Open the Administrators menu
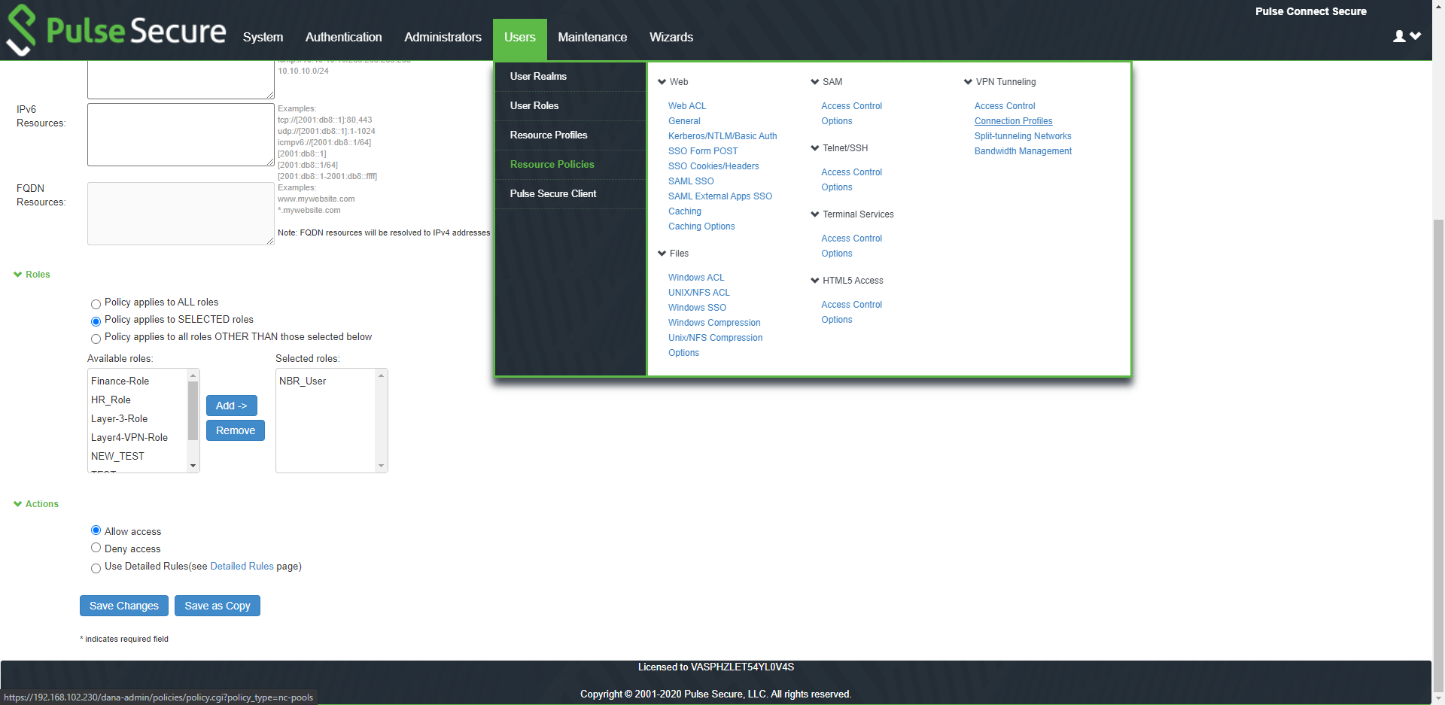 pos(443,37)
